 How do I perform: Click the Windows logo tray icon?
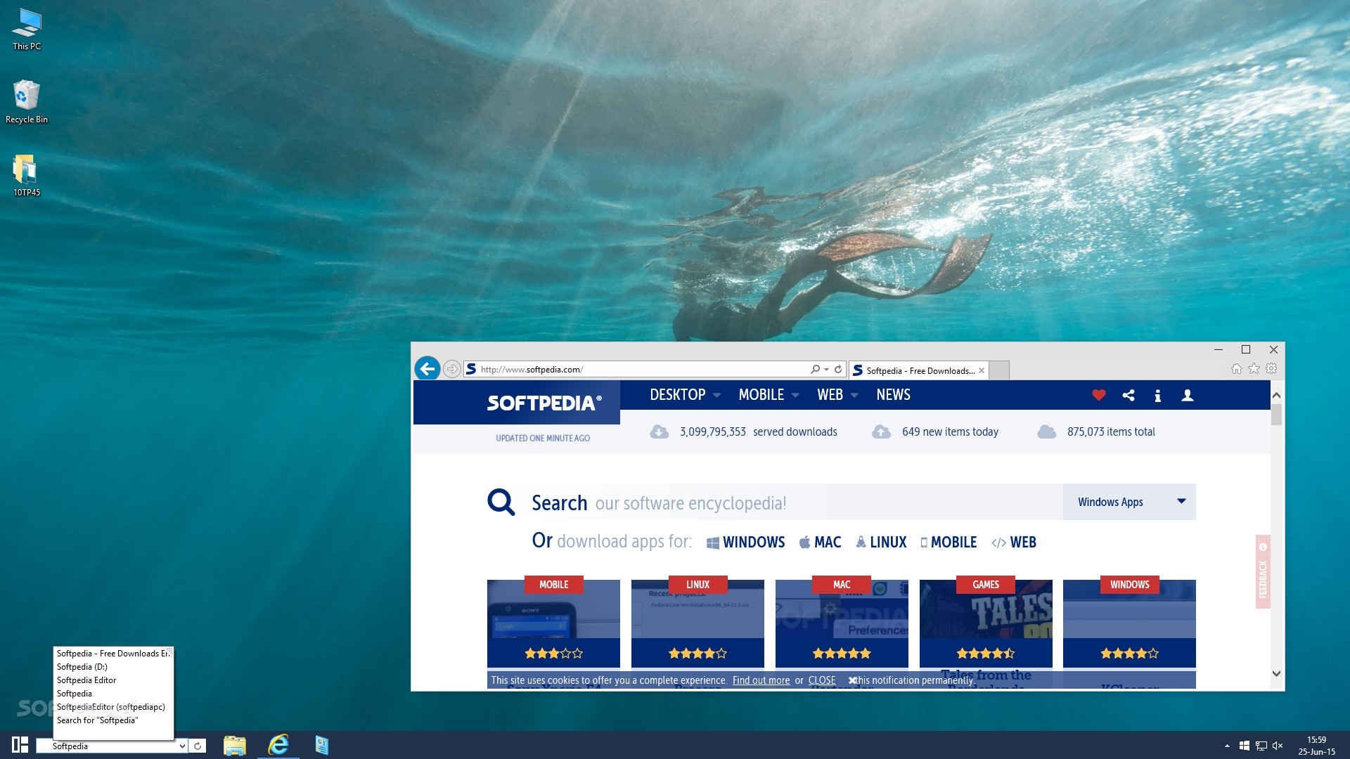[1245, 746]
